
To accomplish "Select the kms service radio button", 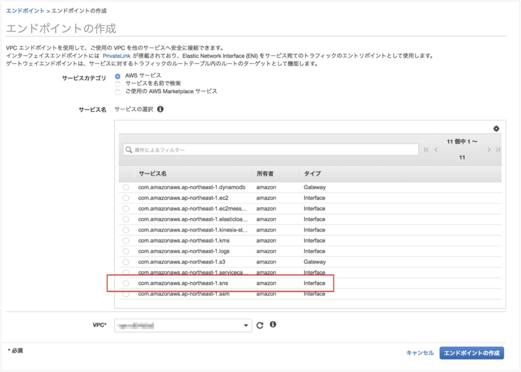I will click(126, 241).
